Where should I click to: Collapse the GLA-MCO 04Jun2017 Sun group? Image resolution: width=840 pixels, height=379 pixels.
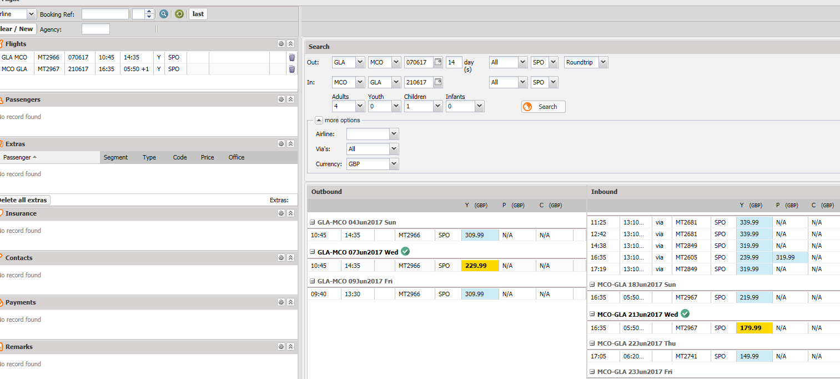[x=313, y=222]
